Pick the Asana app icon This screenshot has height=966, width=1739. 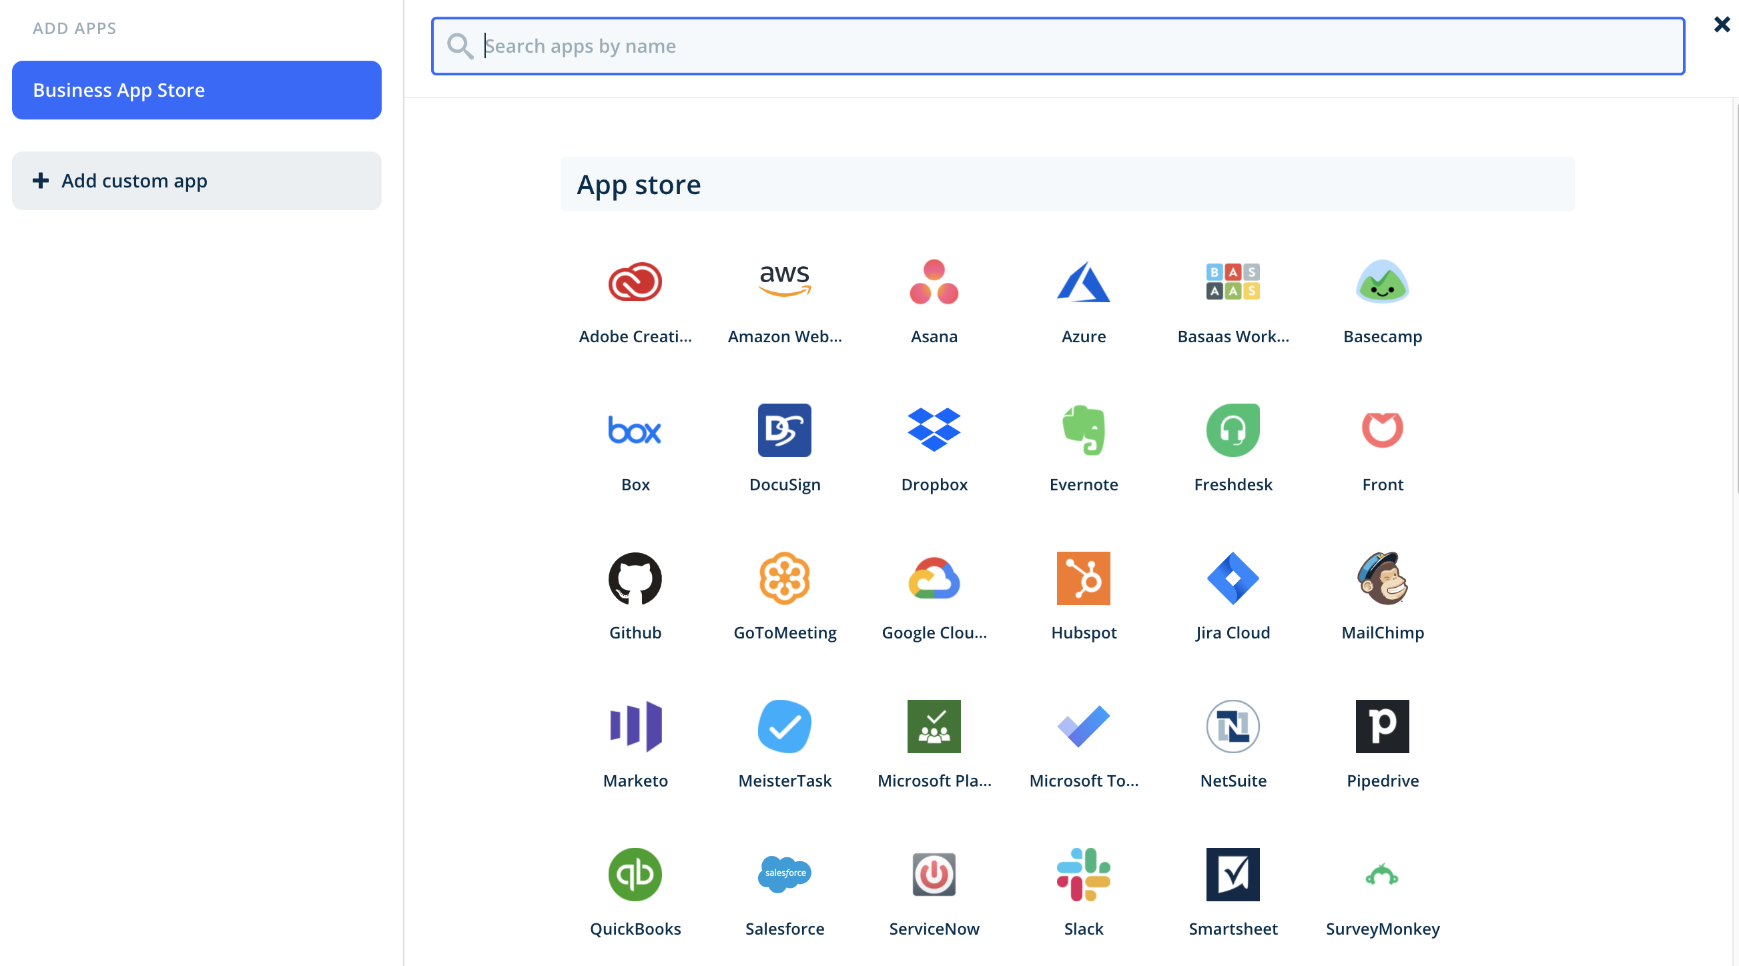(x=934, y=282)
